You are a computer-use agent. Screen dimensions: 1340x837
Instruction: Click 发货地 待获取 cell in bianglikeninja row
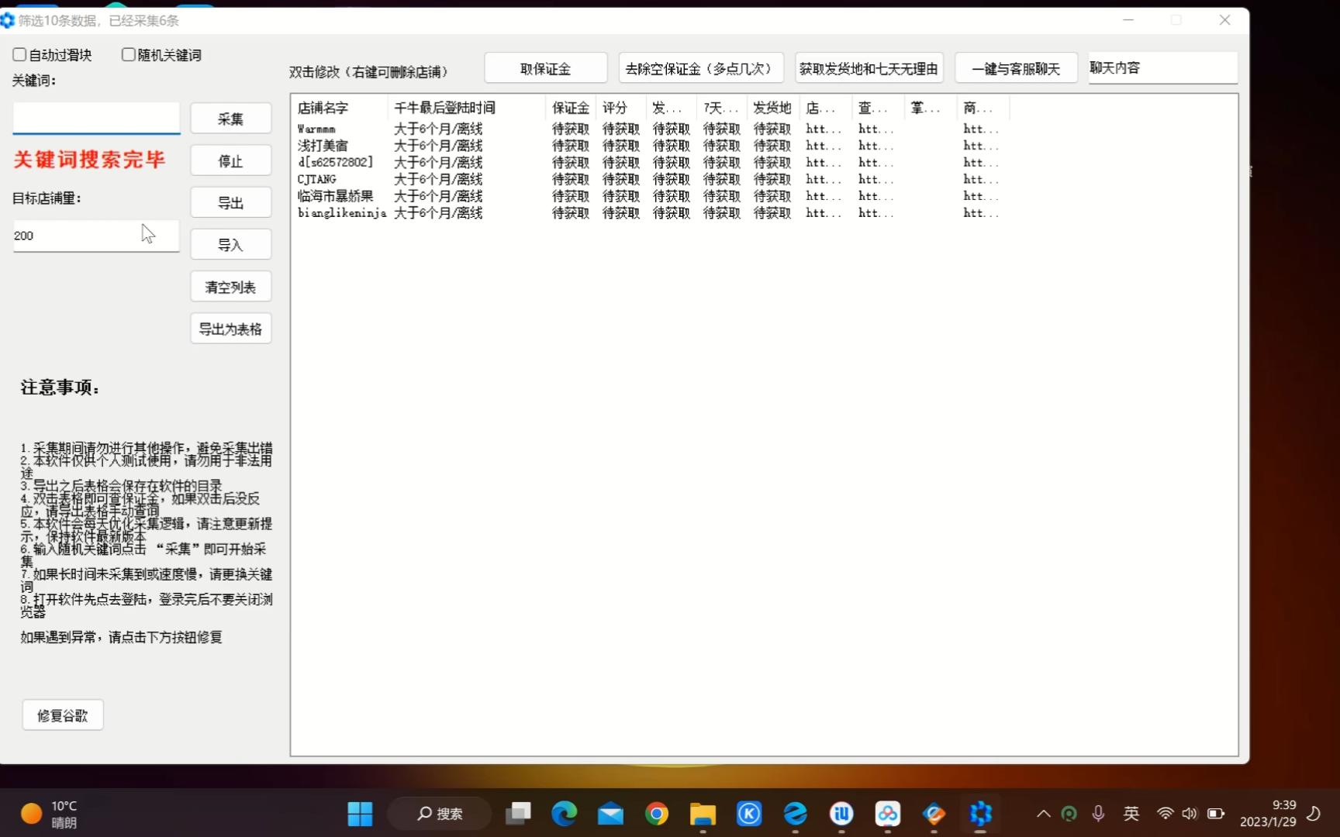772,213
